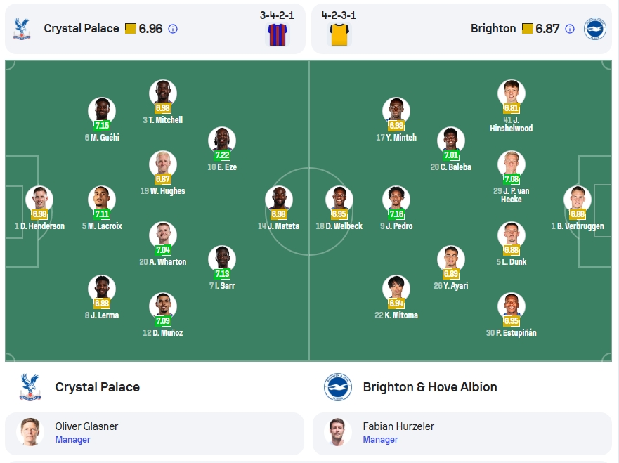The image size is (619, 463).
Task: Click the info icon beside Brighton rating
Action: pos(570,29)
